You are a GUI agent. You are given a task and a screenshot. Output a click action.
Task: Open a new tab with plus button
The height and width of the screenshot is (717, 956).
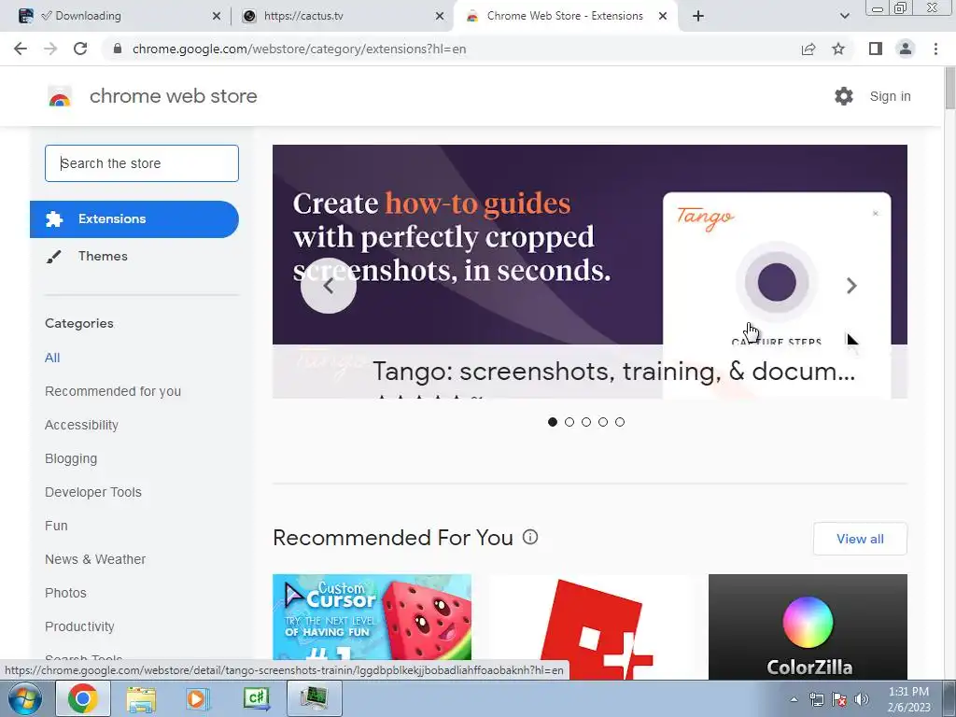pos(698,16)
